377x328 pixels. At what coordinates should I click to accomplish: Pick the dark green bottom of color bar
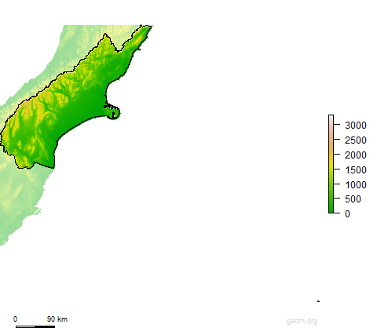(331, 208)
